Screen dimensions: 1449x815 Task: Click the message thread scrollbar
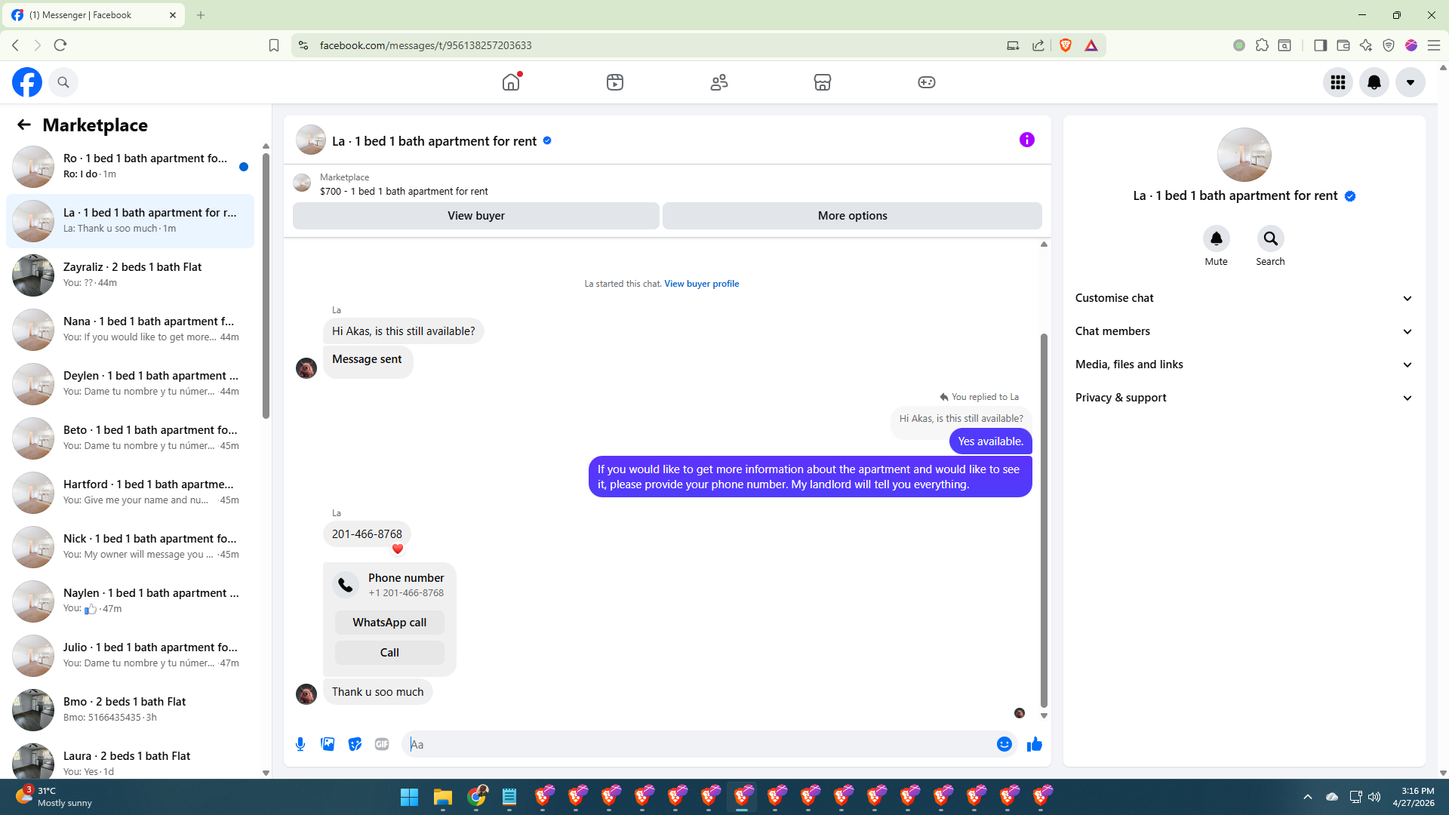(1044, 521)
